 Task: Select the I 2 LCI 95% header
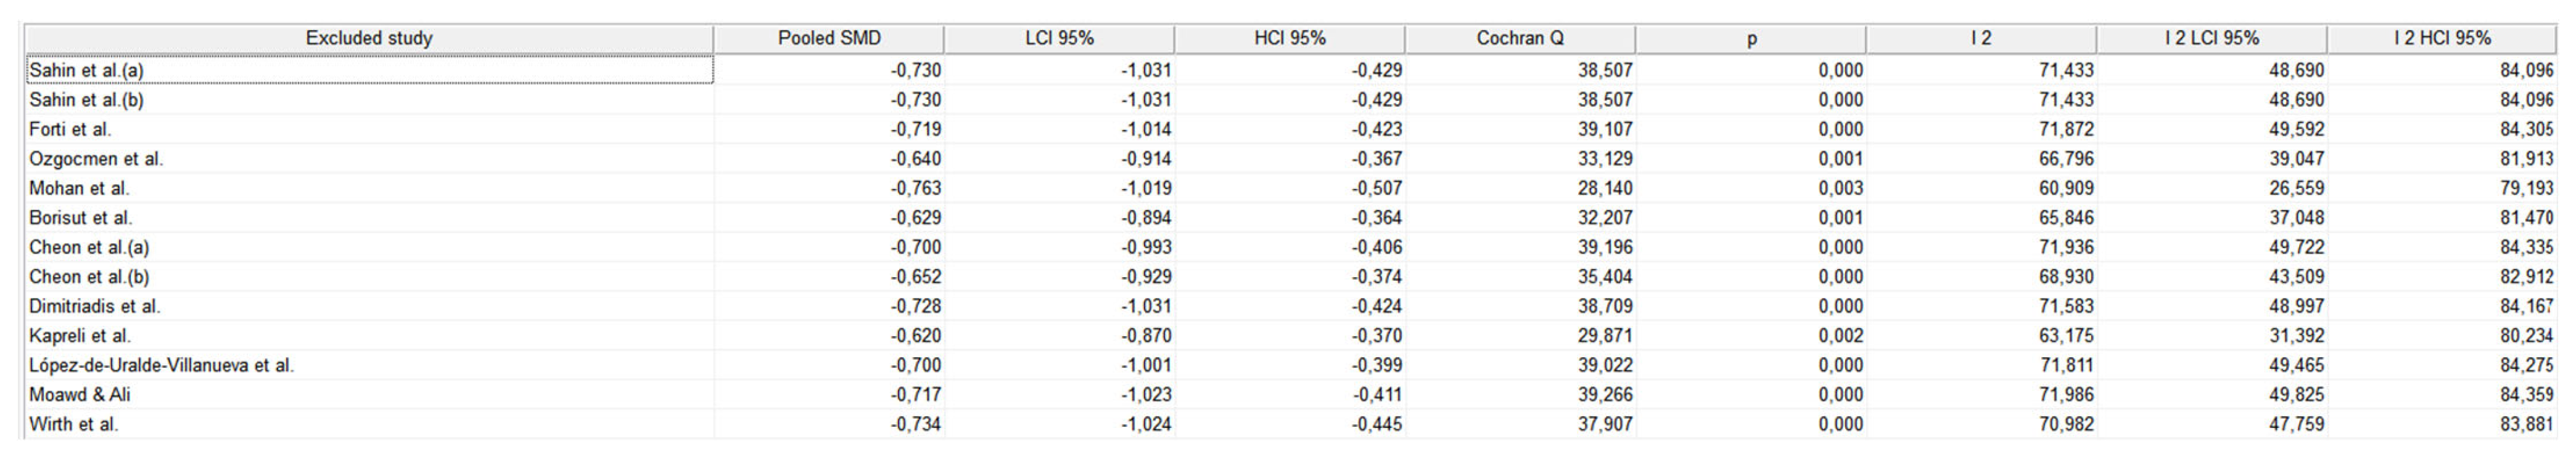[x=2211, y=38]
